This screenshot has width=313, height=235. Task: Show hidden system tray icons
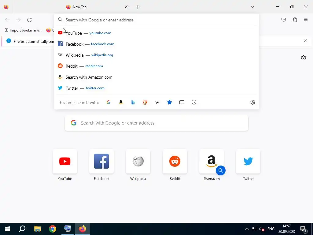[247, 229]
